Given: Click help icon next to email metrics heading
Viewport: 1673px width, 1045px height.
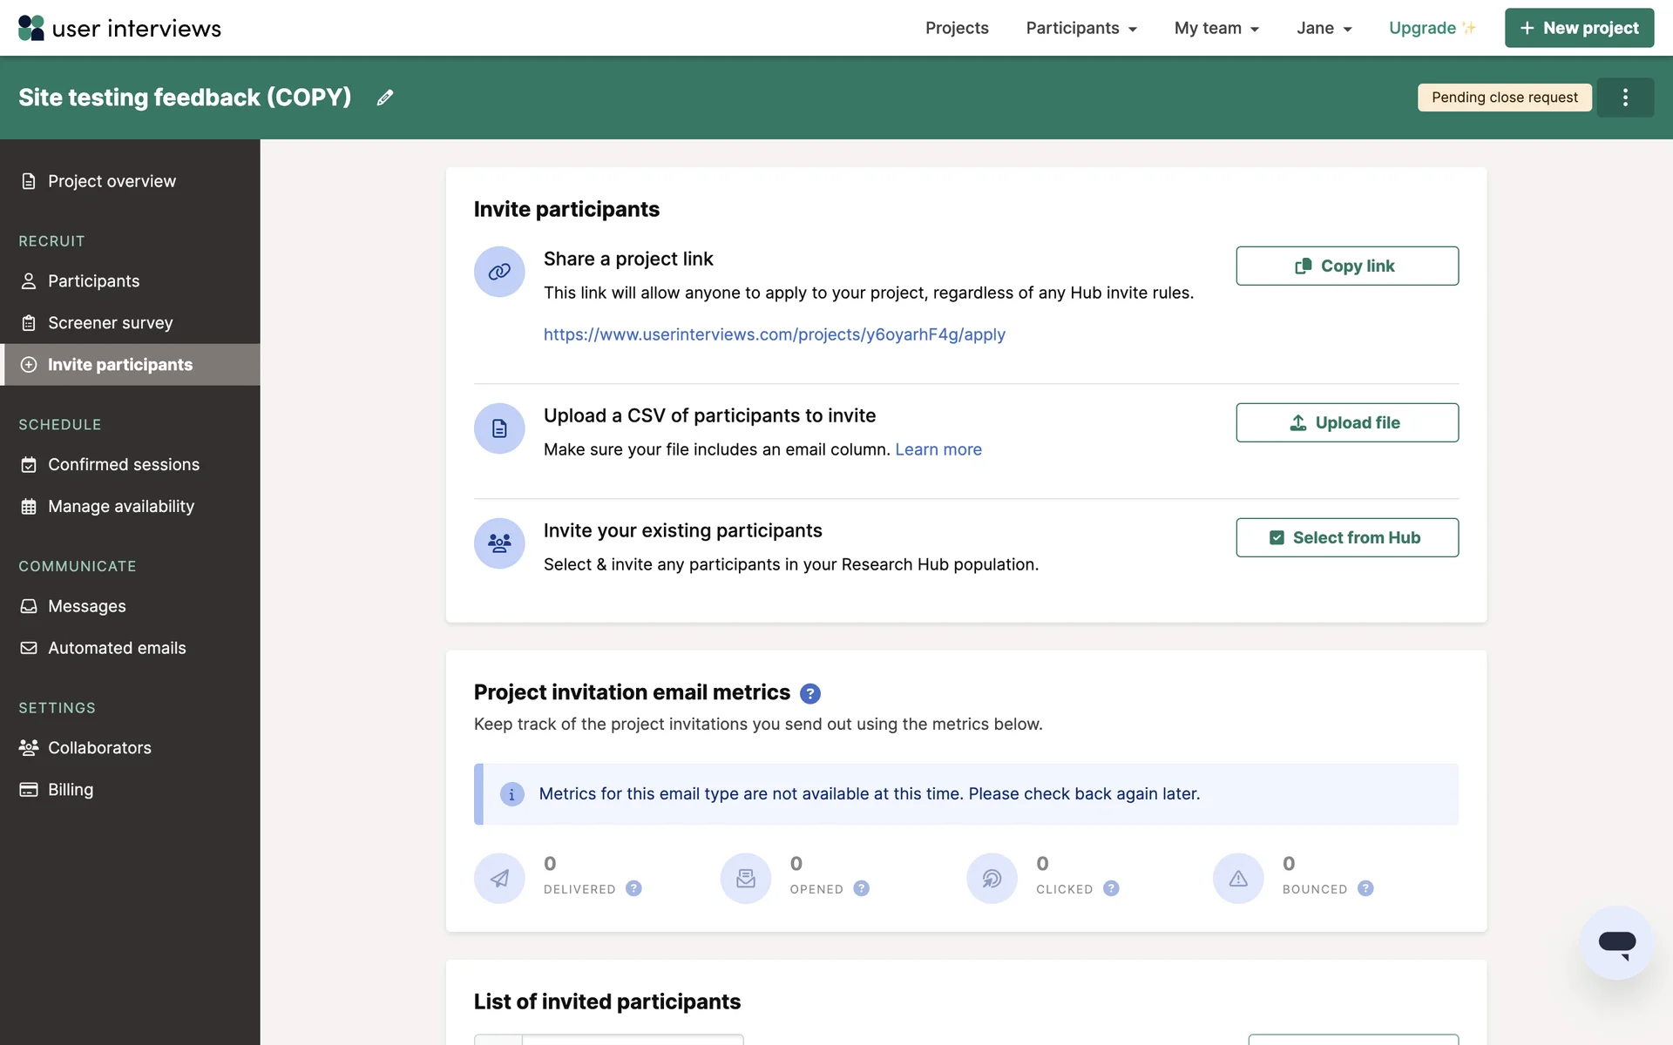Looking at the screenshot, I should pos(809,693).
